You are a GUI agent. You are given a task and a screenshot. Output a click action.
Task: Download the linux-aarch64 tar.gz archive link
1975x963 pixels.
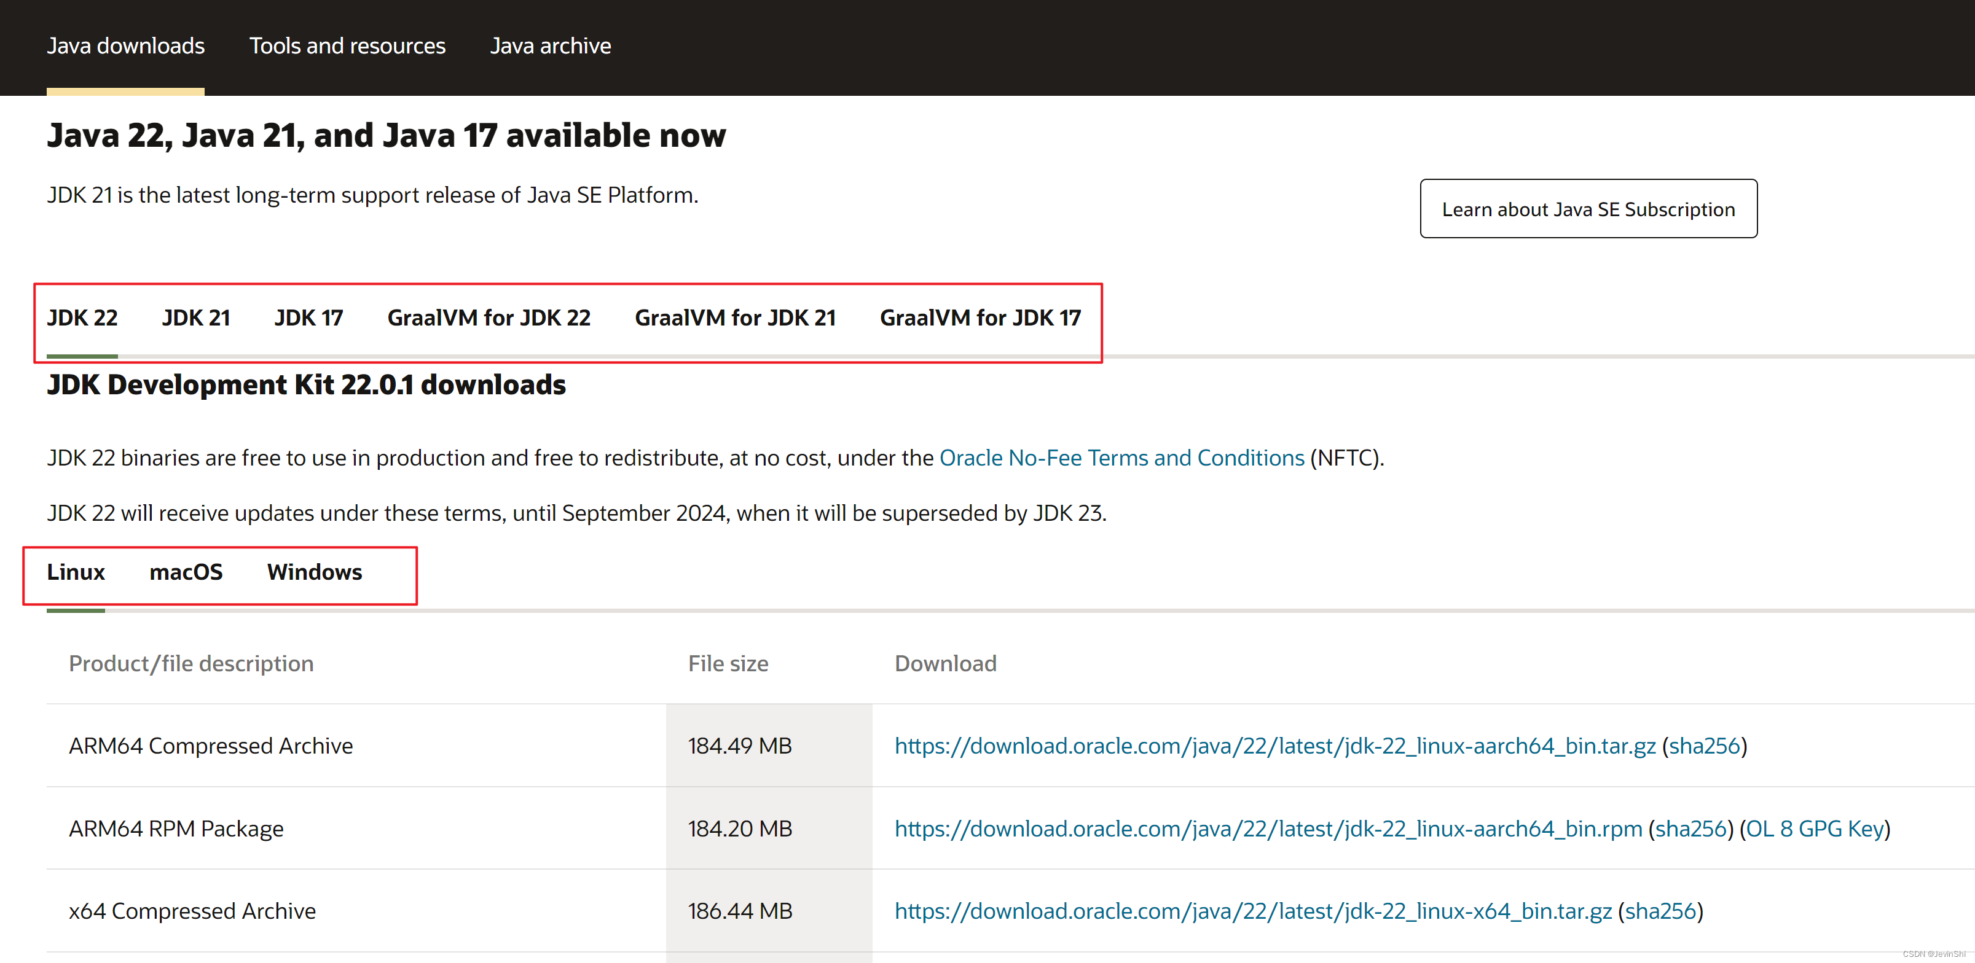(x=1274, y=746)
